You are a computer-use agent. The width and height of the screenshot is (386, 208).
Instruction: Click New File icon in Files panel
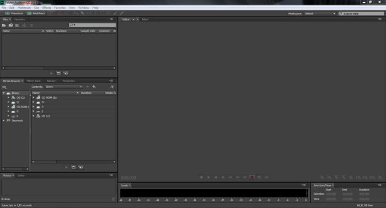point(17,25)
